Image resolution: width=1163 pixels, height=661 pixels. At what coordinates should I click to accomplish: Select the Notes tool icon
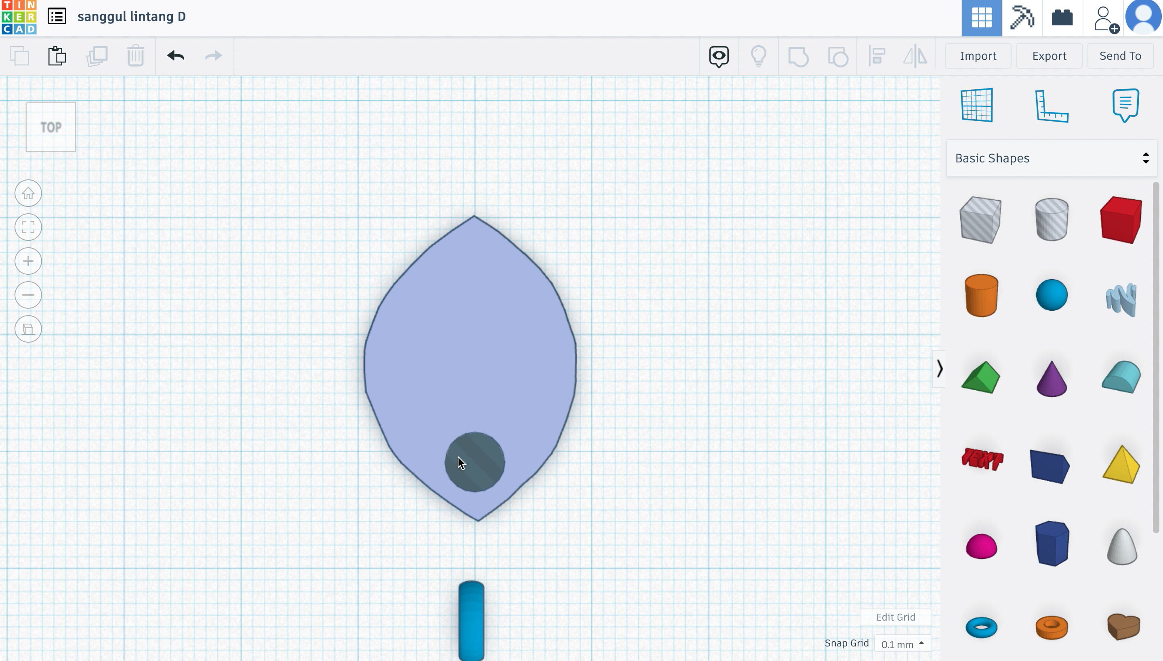[1126, 105]
